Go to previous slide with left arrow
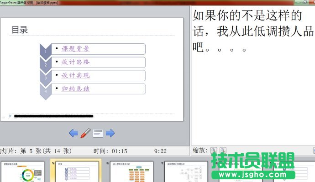 73,133
